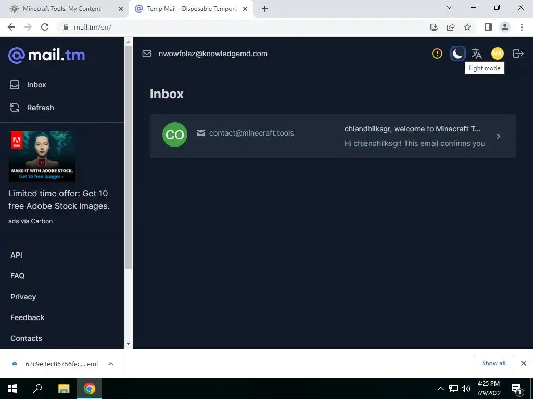Open the Adobe Stock ad image
This screenshot has width=533, height=399.
point(42,157)
